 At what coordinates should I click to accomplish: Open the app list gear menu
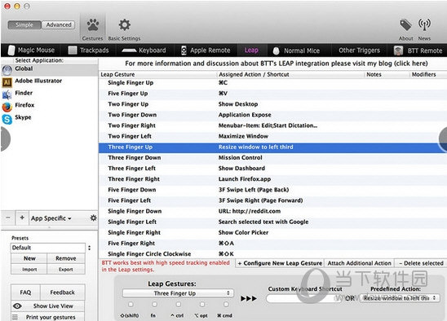pos(93,218)
